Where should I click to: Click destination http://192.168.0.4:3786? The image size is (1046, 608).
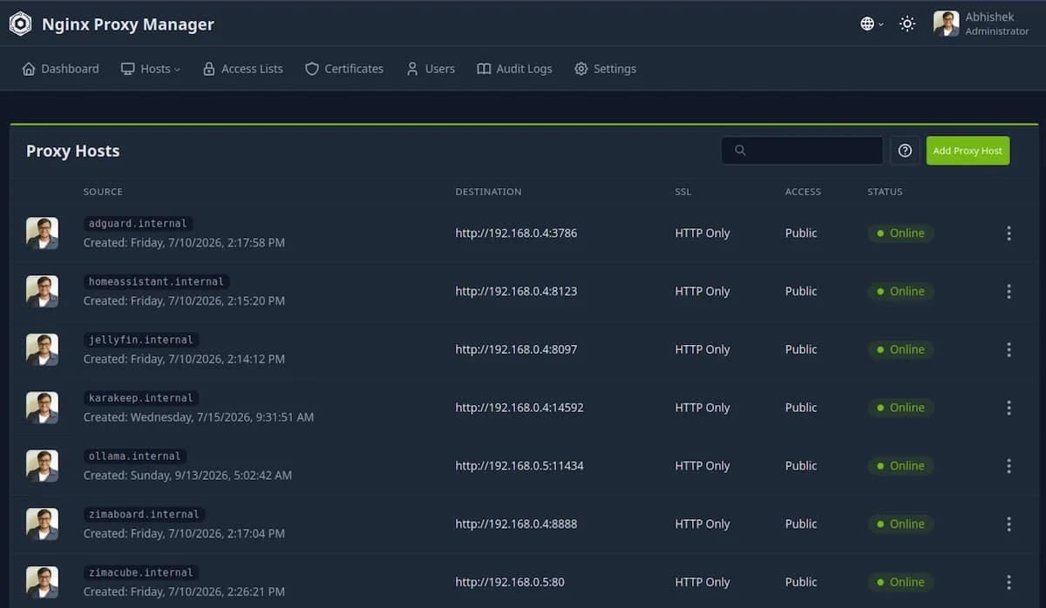[516, 233]
